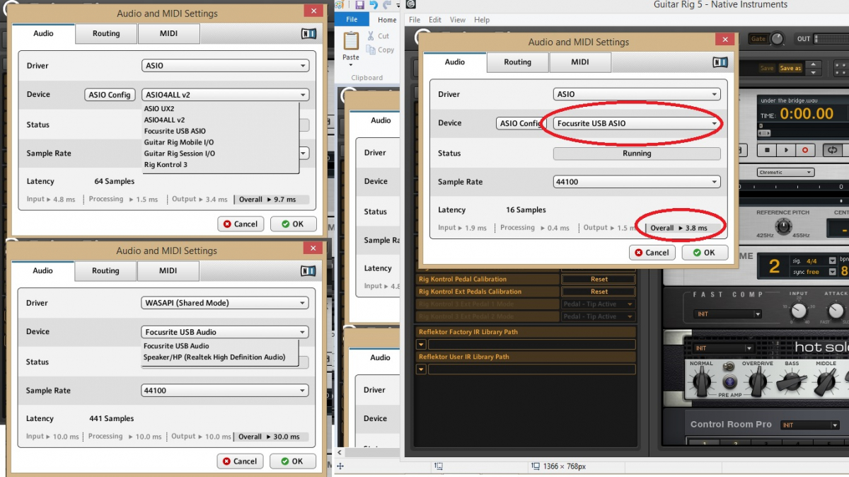Switch to Routing tab in the right dialog
The height and width of the screenshot is (477, 849).
click(x=517, y=62)
